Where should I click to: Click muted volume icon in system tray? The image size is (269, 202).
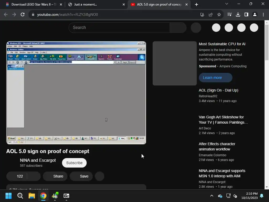[x=235, y=196]
